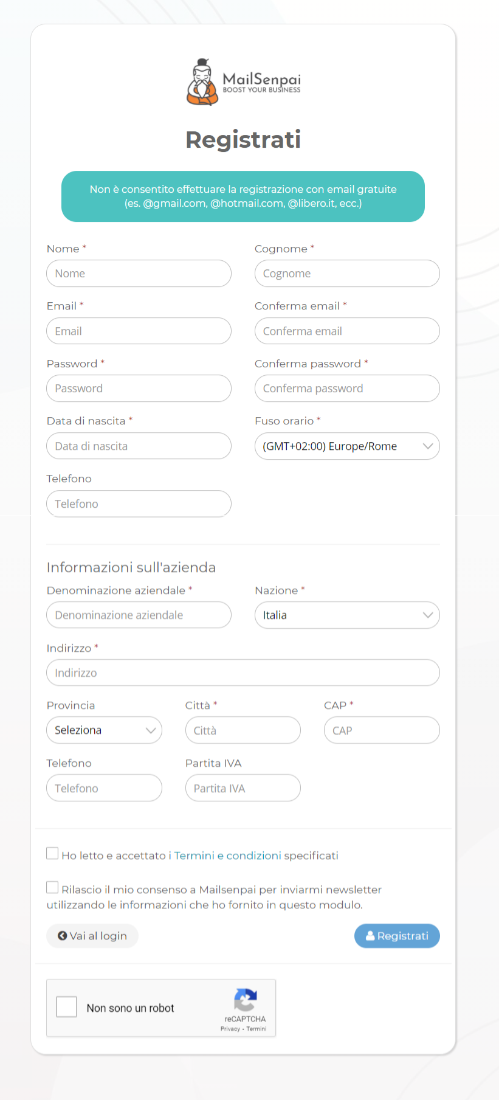This screenshot has height=1100, width=499.
Task: Tick the Non sono un robot checkbox
Action: coord(66,1007)
